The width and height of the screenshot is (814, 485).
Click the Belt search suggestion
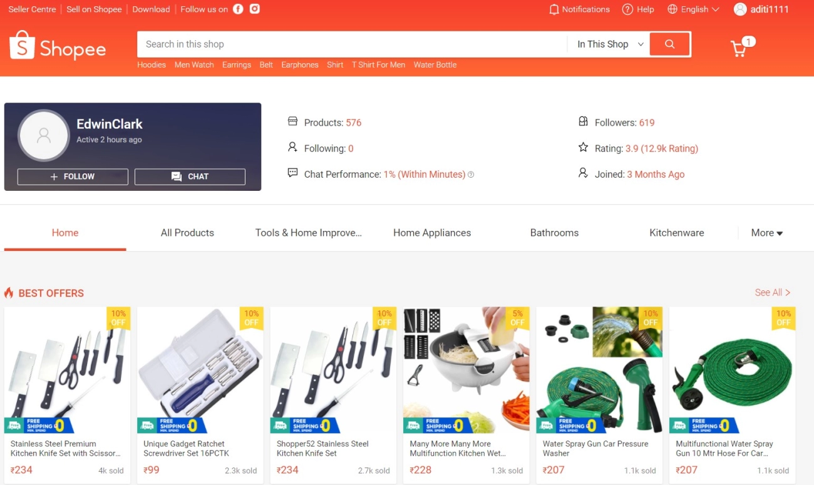pos(266,65)
